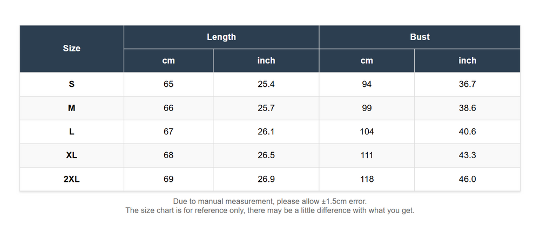Select the 46.0 inch bust cell
Screen dimensions: 540x232
point(467,179)
